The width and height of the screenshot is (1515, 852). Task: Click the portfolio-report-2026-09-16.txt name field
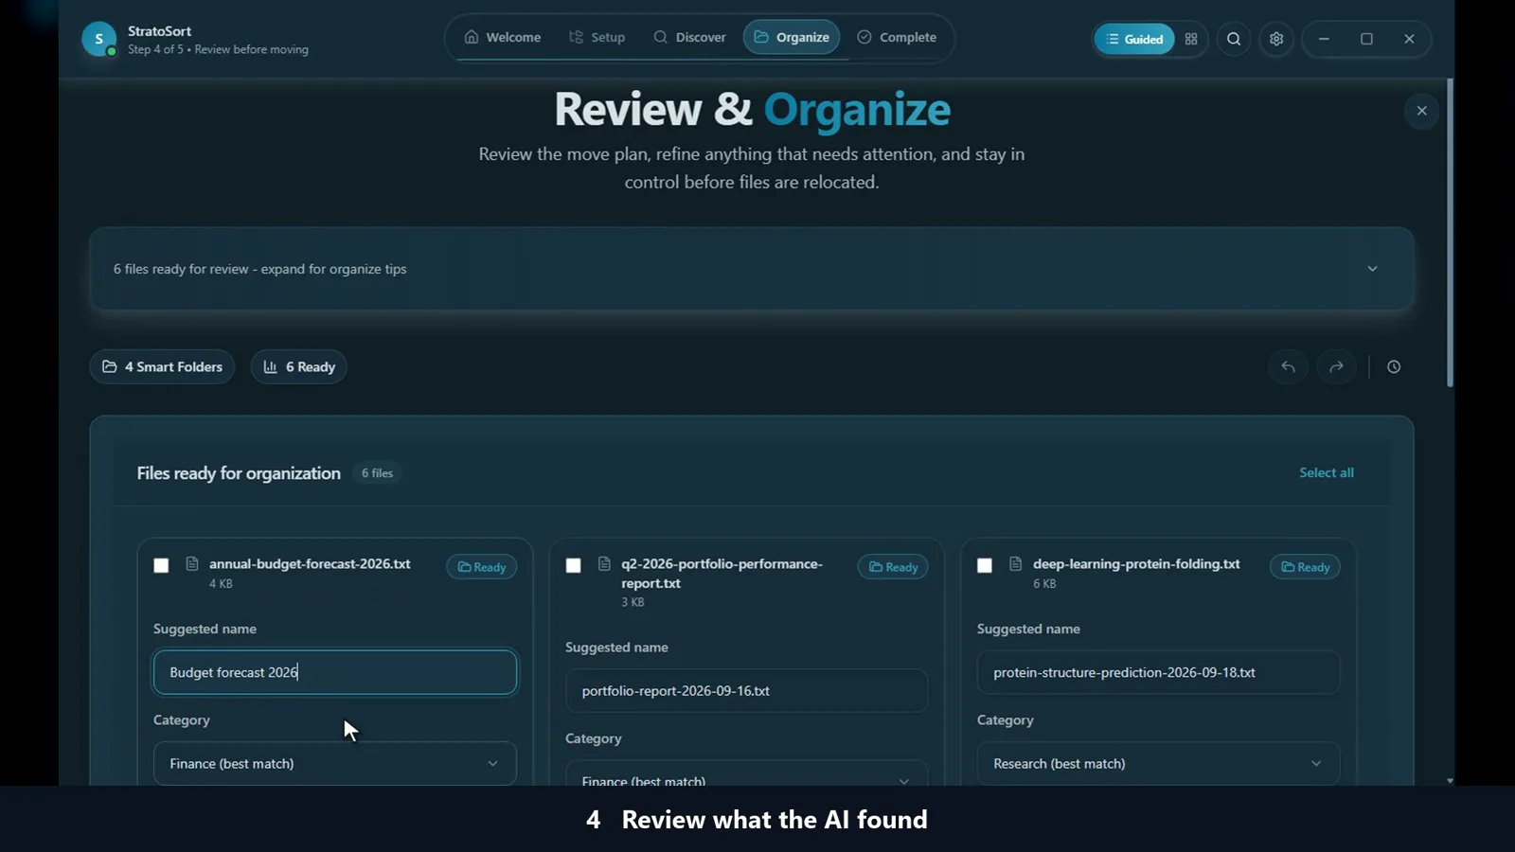coord(746,691)
